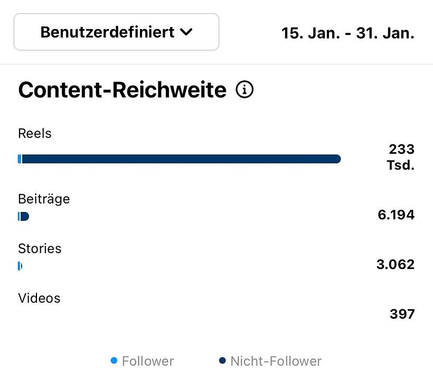Toggle the Follower legend label

coord(148,361)
